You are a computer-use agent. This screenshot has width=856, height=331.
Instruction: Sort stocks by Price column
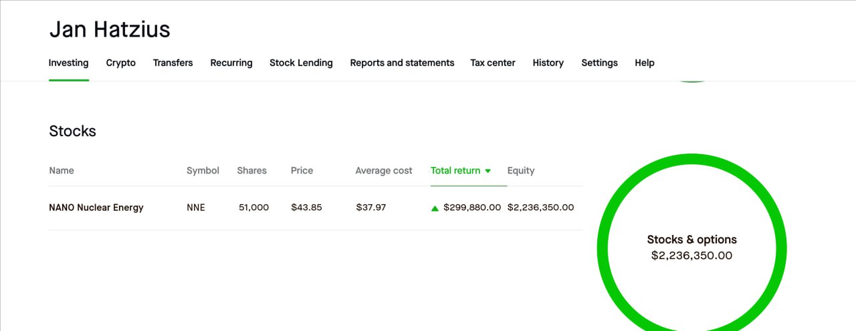302,171
